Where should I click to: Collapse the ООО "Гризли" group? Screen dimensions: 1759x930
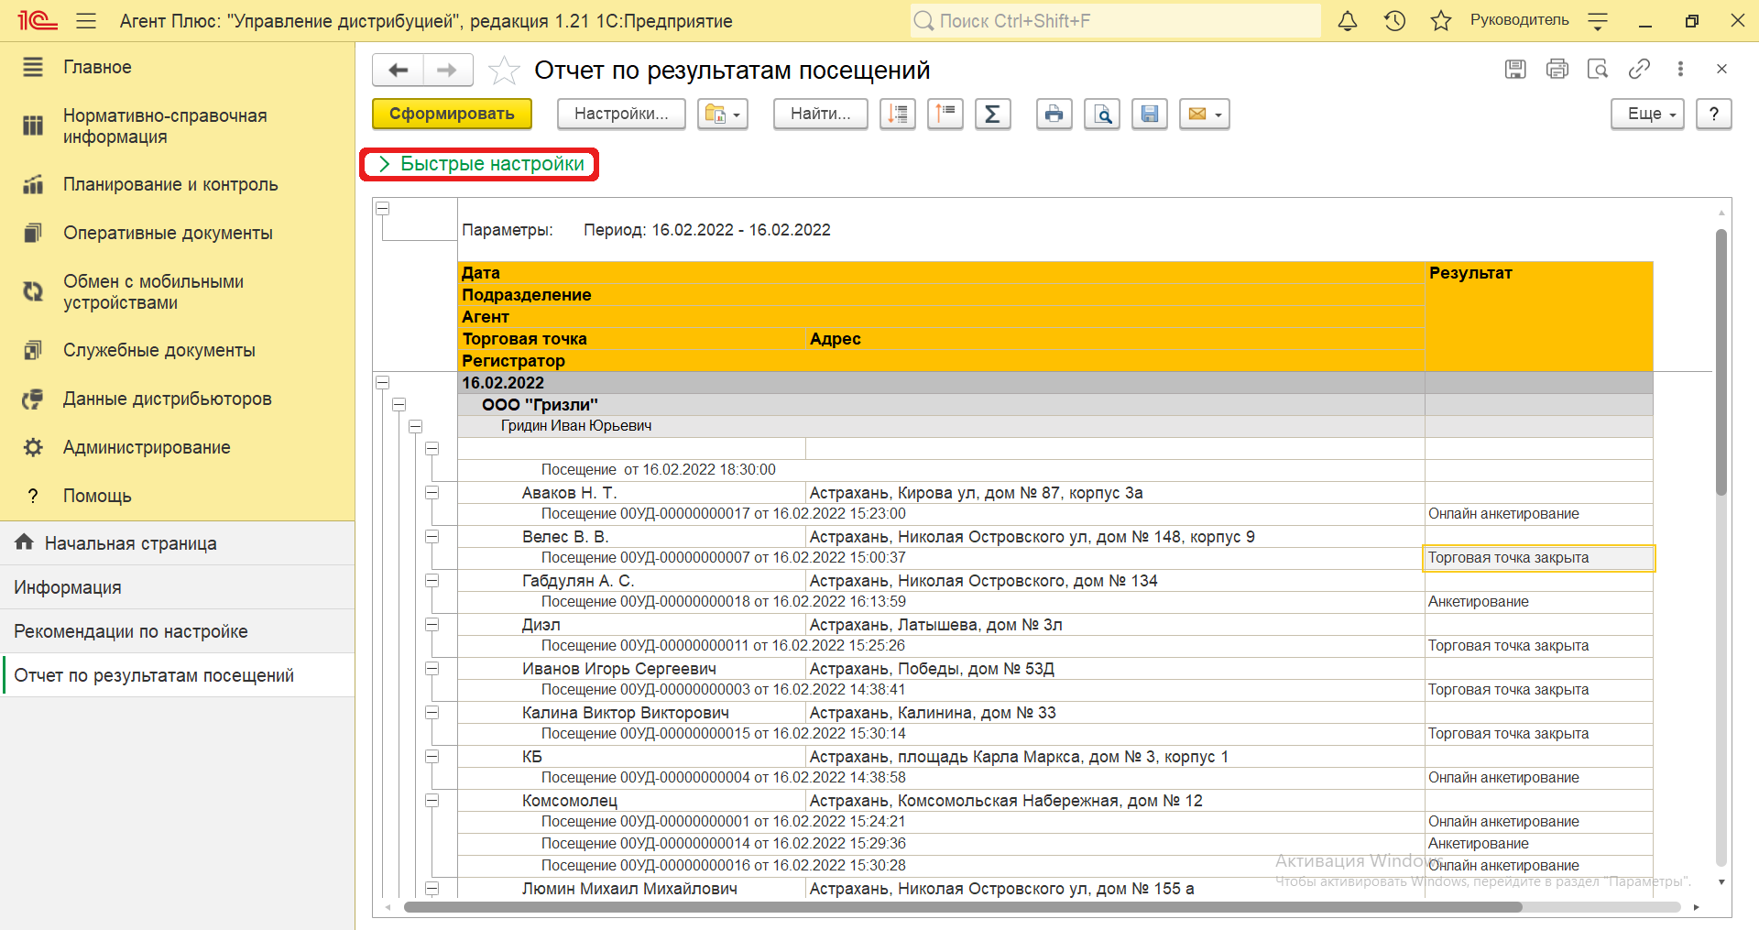pyautogui.click(x=399, y=405)
